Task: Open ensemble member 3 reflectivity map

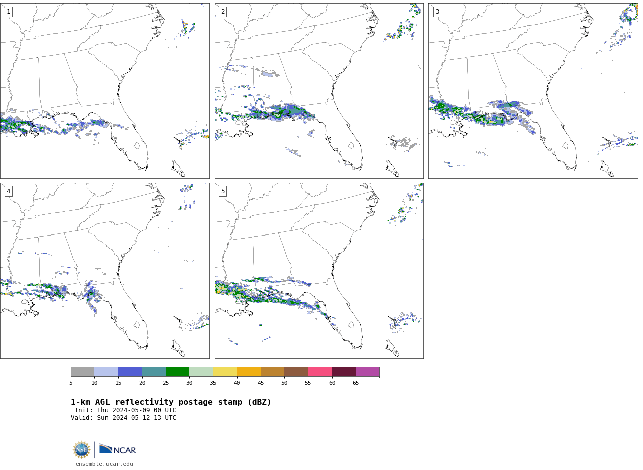Action: point(533,91)
